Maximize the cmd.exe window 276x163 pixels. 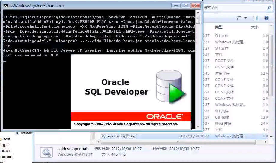(x=186, y=6)
